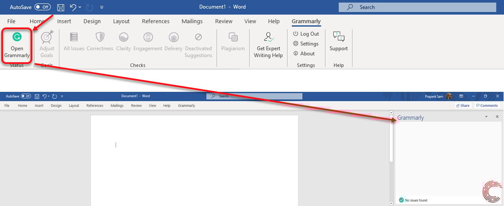This screenshot has height=206, width=504.
Task: Click inside the blank document page
Action: (195, 160)
